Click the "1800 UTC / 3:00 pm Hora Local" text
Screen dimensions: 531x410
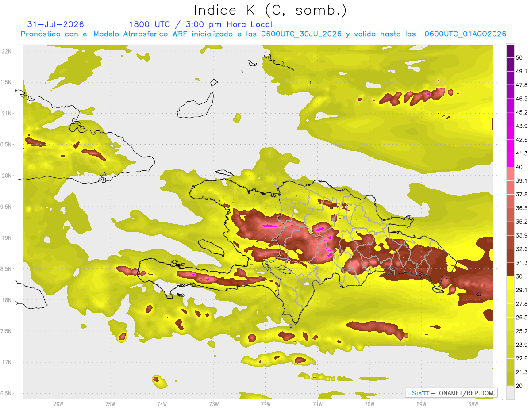pos(200,24)
